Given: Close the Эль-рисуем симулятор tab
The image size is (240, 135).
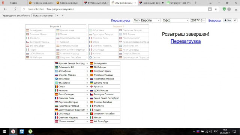Looking at the screenshot, I should 135,3.
